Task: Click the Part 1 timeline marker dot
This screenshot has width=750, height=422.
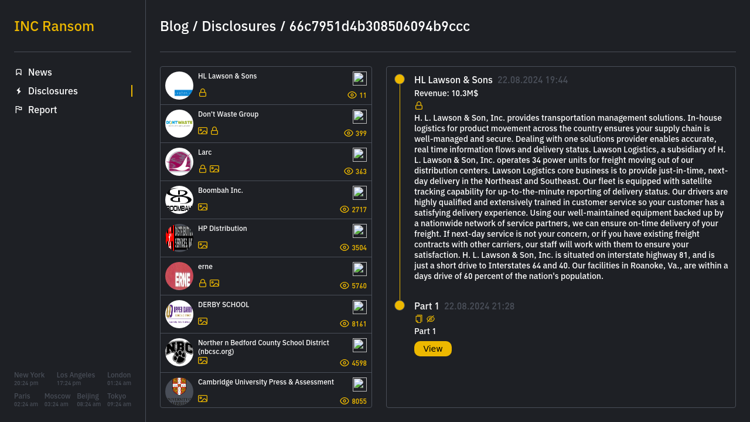Action: pyautogui.click(x=400, y=305)
